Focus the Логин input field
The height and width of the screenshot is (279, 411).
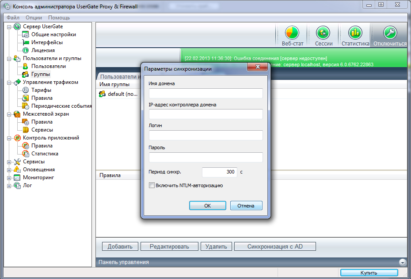click(206, 136)
